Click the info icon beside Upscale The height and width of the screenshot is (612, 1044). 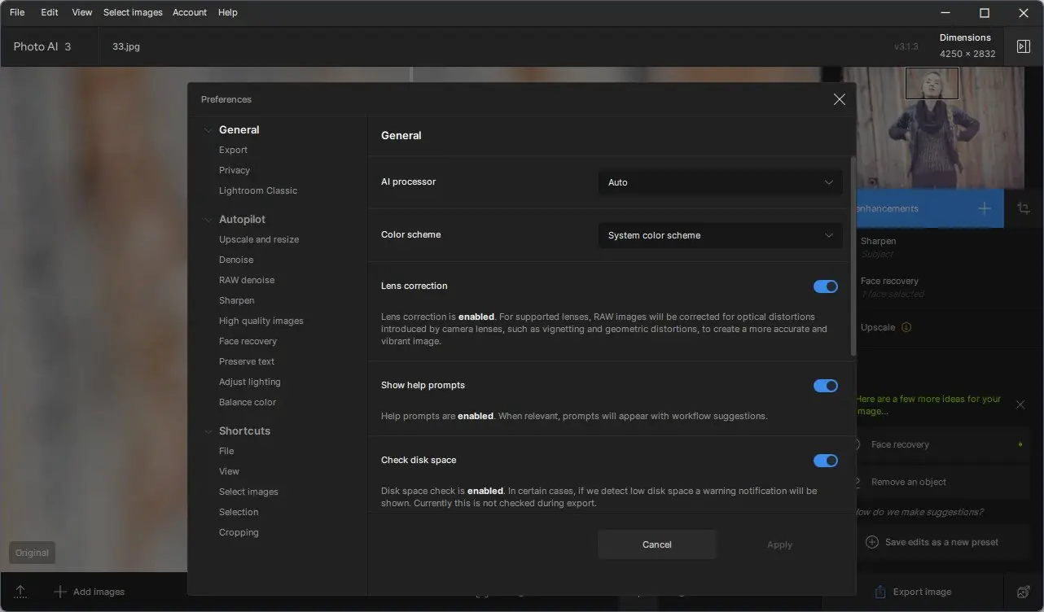point(906,327)
